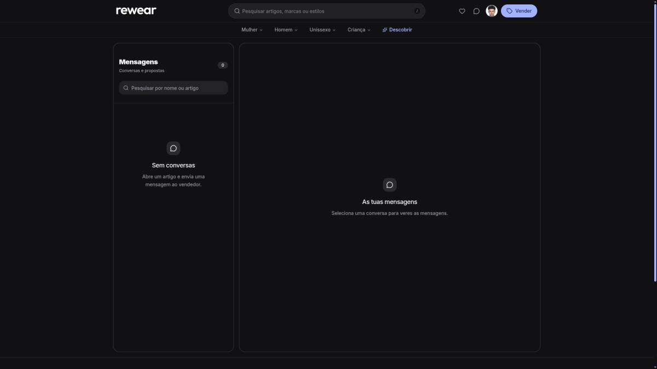Click the Abre um artigo hint text
Image resolution: width=657 pixels, height=369 pixels.
click(x=174, y=180)
